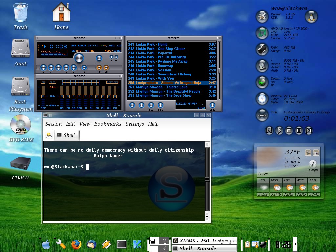Toggle the small two-lines knob in XMMS
Screen dimensions: 336x252
tap(116, 57)
